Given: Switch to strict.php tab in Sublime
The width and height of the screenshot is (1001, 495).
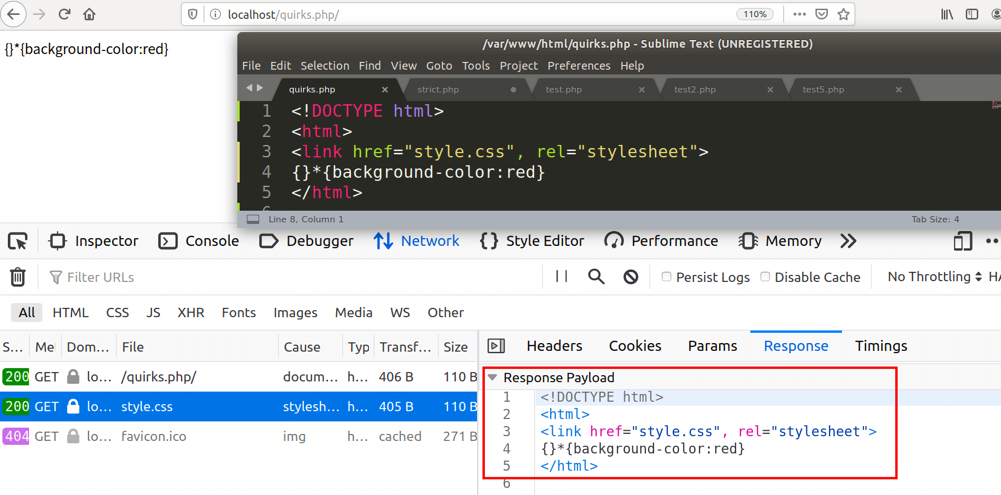Looking at the screenshot, I should (466, 89).
